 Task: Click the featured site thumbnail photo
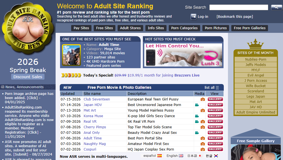[71, 55]
